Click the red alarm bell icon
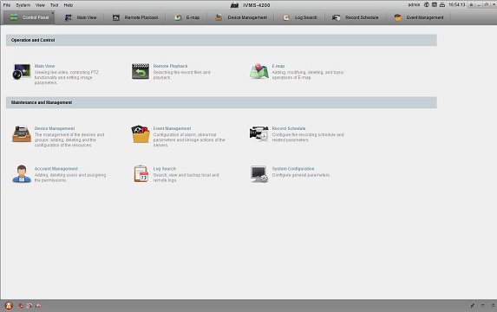The width and height of the screenshot is (497, 312). click(x=9, y=306)
